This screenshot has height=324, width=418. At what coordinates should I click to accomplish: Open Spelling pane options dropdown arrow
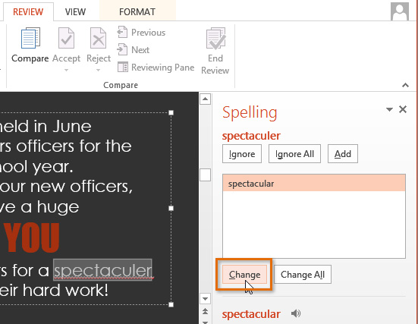[389, 109]
